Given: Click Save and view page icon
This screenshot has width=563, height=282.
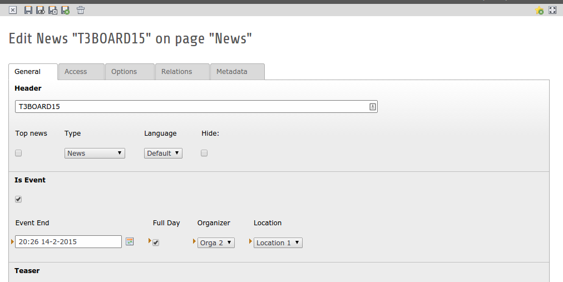Looking at the screenshot, I should pos(40,10).
